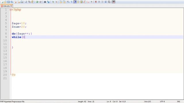Click the <?php opening tag

(x=16, y=10)
